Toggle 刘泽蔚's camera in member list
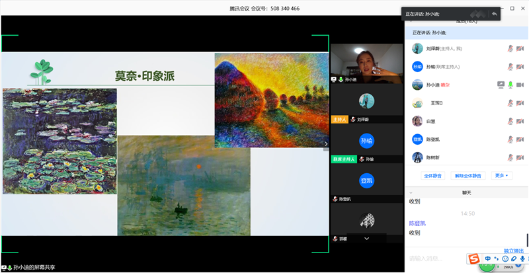This screenshot has width=529, height=273. (520, 49)
